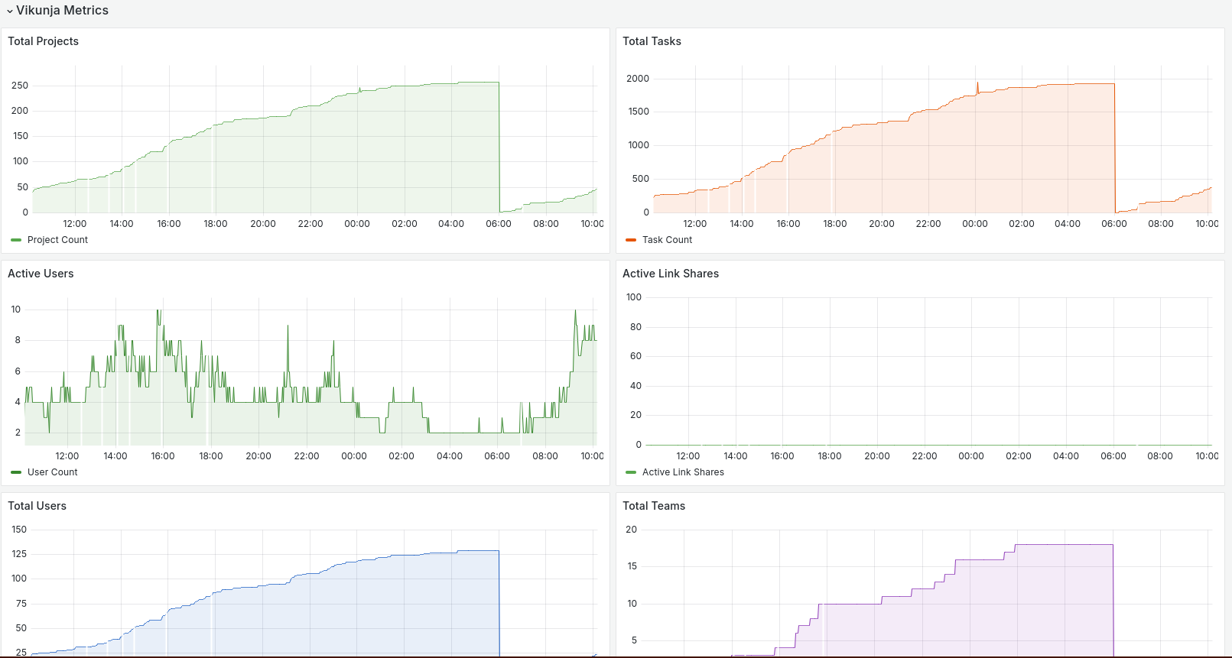
Task: Toggle the Task Count legend series
Action: (x=667, y=240)
